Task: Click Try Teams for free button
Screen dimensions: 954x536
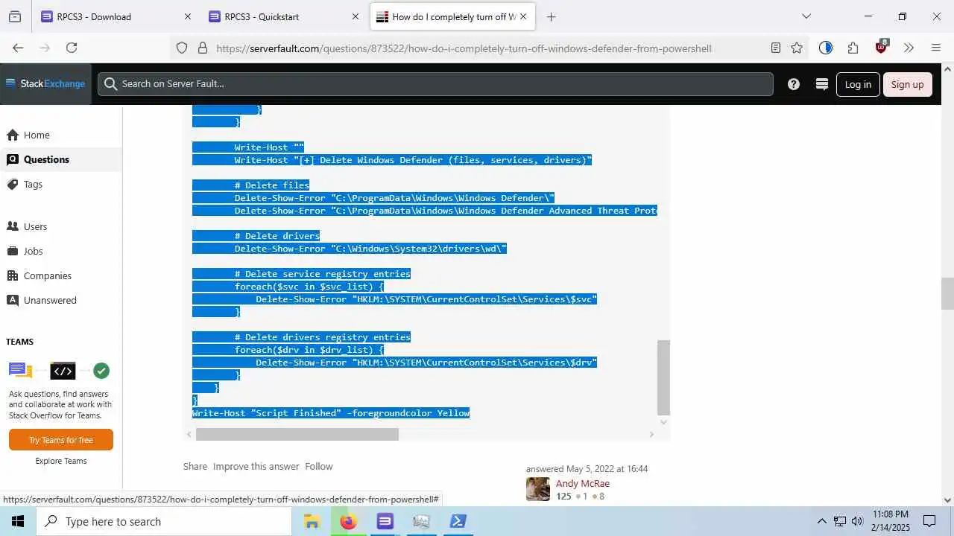Action: point(61,440)
